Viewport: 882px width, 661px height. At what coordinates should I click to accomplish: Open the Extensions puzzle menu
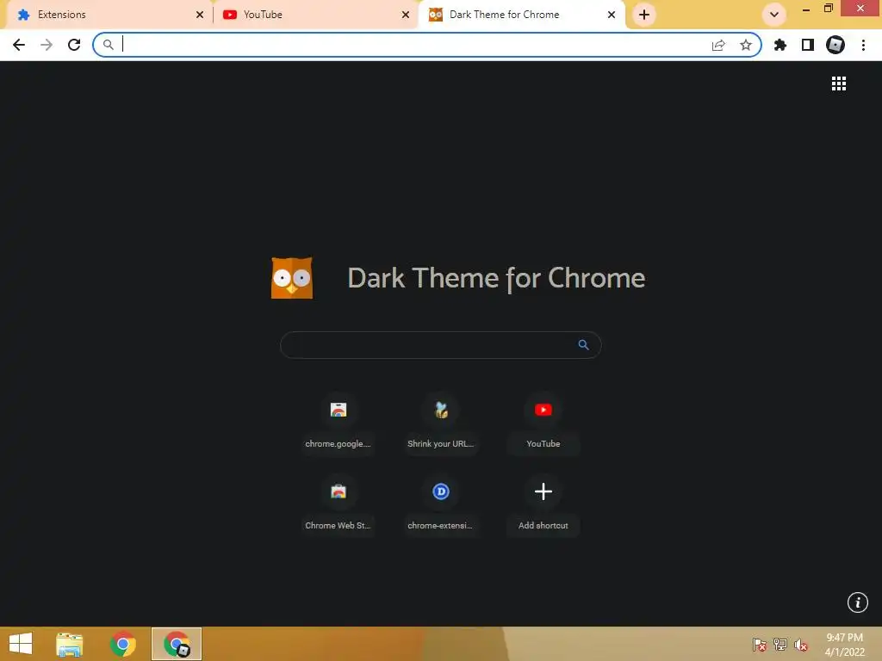coord(780,45)
